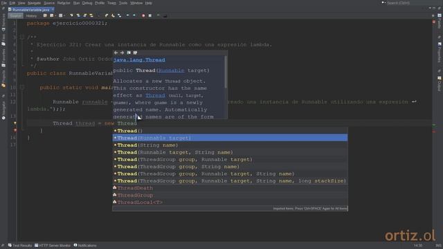
Task: Open the Files sidebar panel
Action: tap(3, 40)
